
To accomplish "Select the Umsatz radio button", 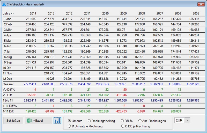I will pos(69,121).
